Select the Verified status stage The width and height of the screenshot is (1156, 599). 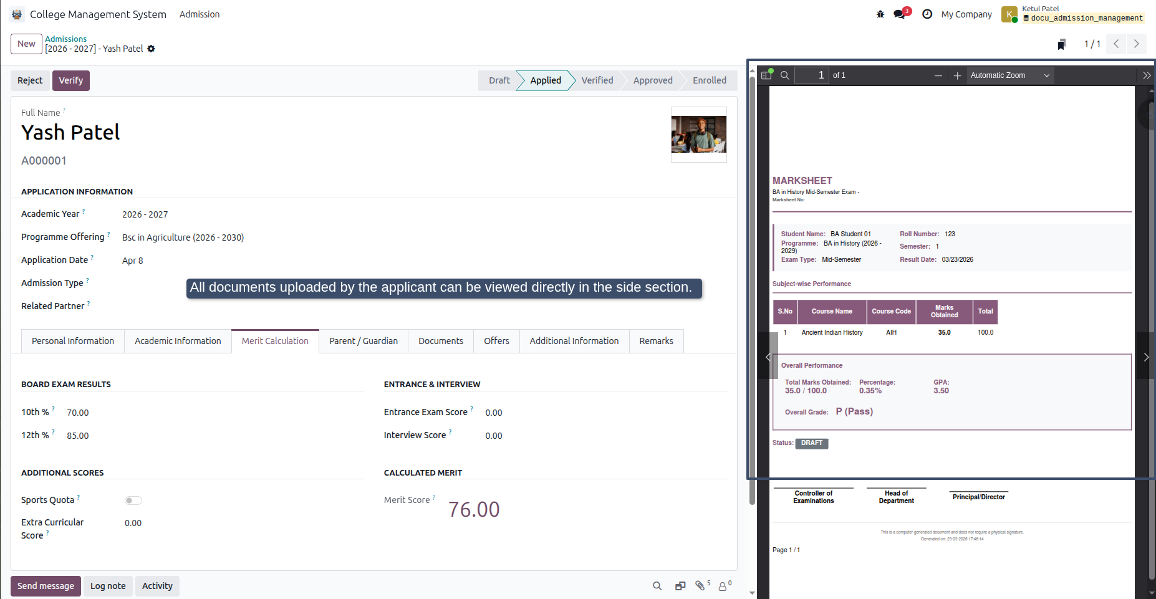click(x=597, y=80)
